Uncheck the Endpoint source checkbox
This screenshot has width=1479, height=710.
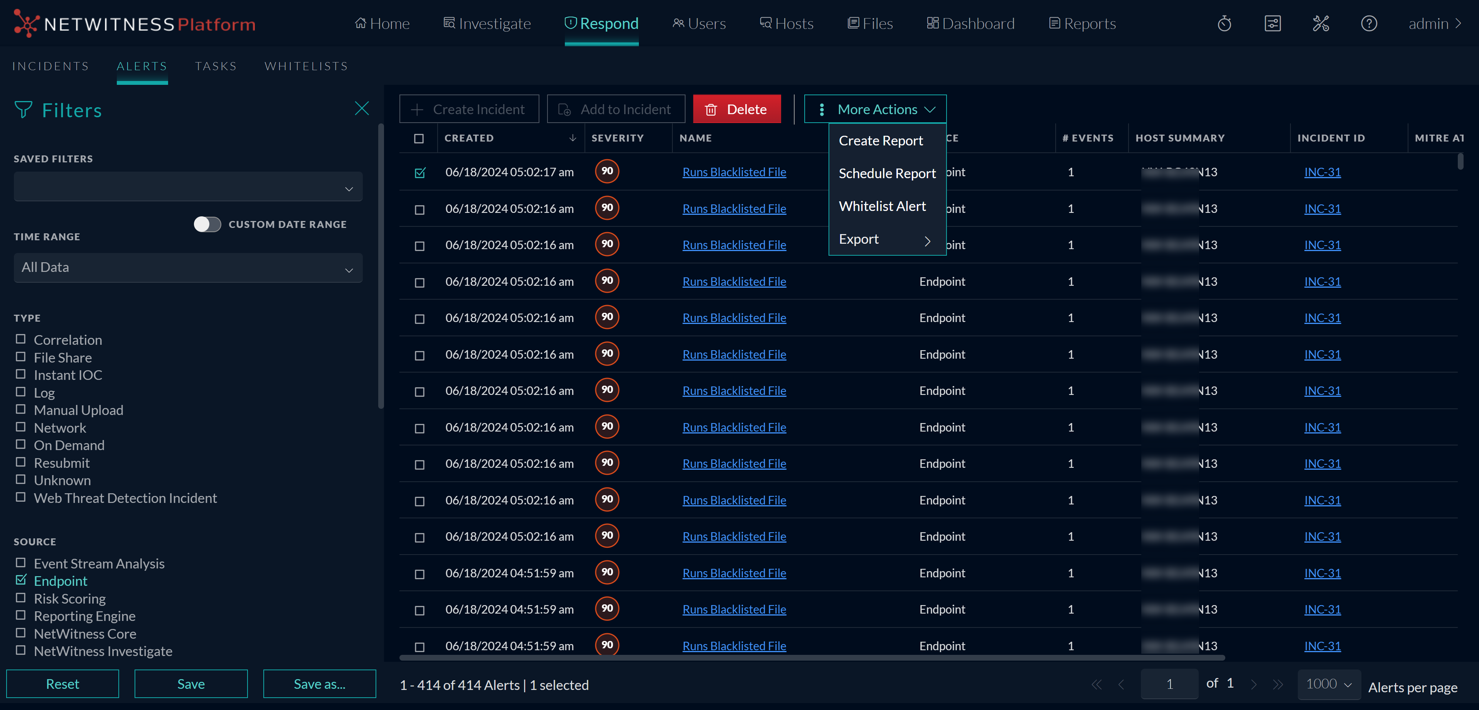click(21, 580)
